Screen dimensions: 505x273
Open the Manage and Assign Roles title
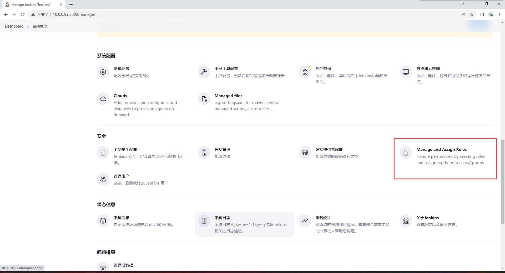tap(442, 149)
